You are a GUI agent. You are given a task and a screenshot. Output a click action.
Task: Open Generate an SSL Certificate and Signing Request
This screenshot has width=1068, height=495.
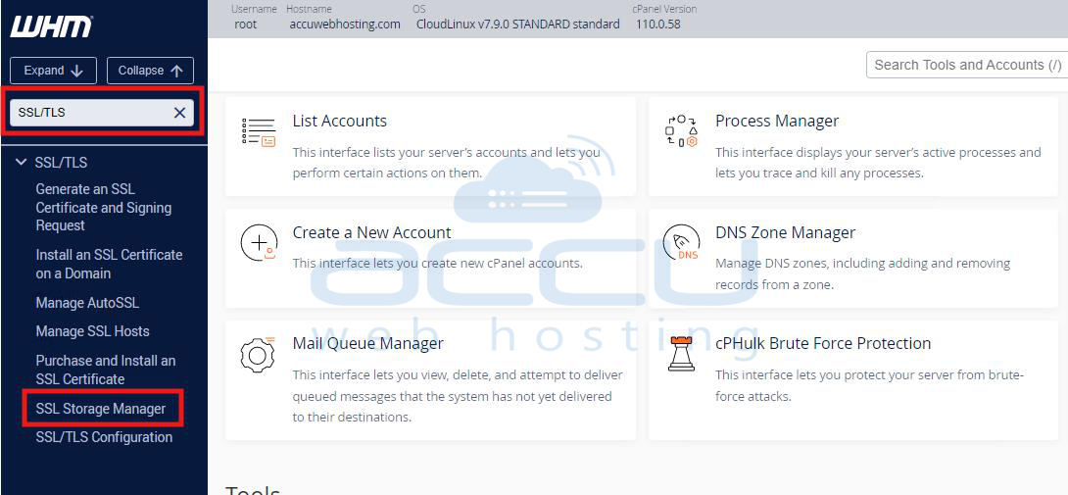(x=104, y=207)
